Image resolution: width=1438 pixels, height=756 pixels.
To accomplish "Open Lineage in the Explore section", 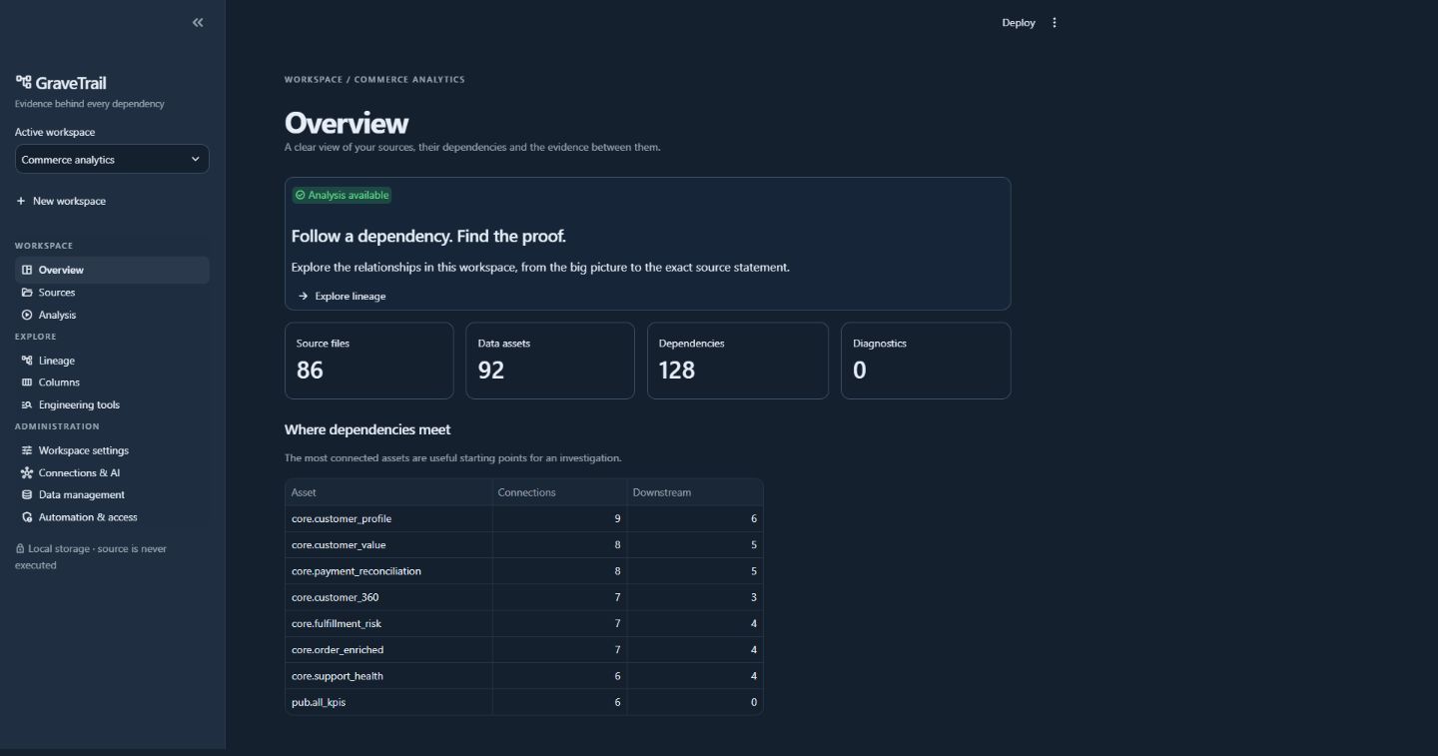I will coord(112,361).
